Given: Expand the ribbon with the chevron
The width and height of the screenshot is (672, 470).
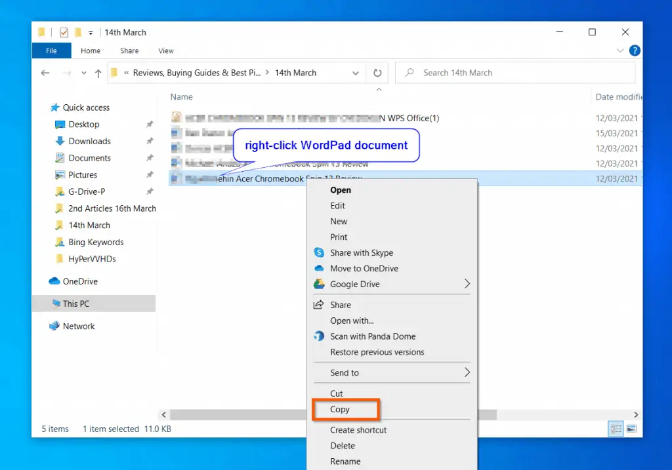Looking at the screenshot, I should pyautogui.click(x=621, y=50).
